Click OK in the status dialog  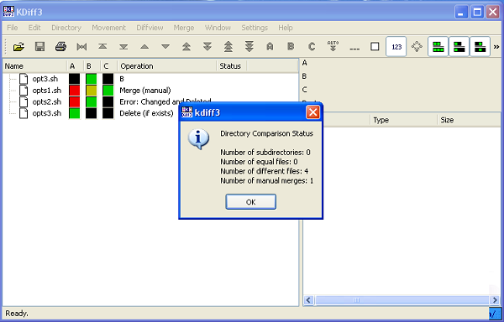point(250,202)
